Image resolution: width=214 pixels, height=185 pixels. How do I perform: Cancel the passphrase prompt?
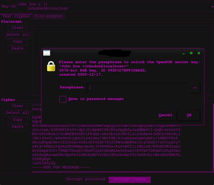tap(165, 115)
